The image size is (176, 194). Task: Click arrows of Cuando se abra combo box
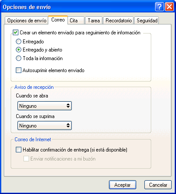(68, 106)
